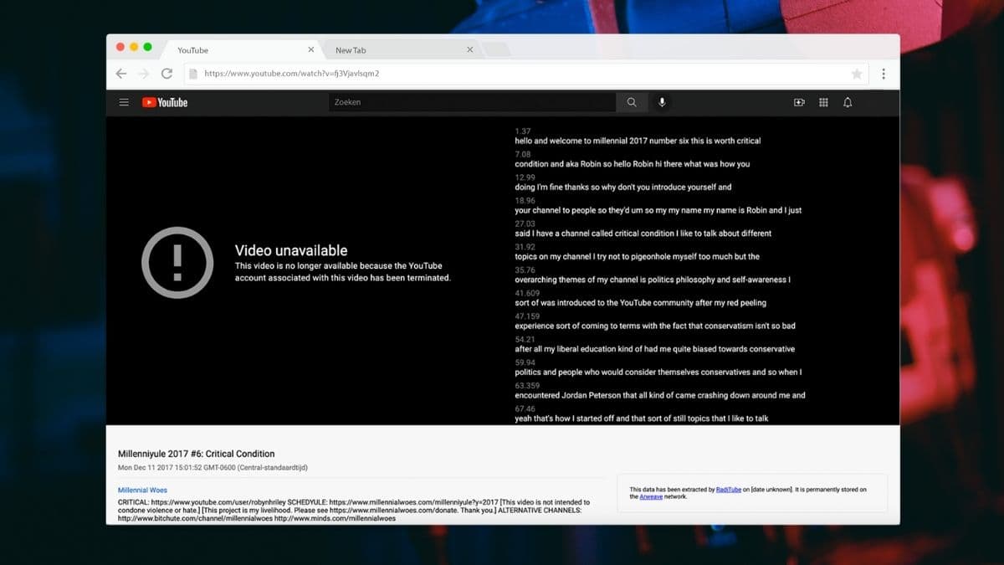The width and height of the screenshot is (1004, 565).
Task: Open the create video icon
Action: coord(799,102)
